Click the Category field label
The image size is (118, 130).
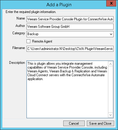pos(19,33)
